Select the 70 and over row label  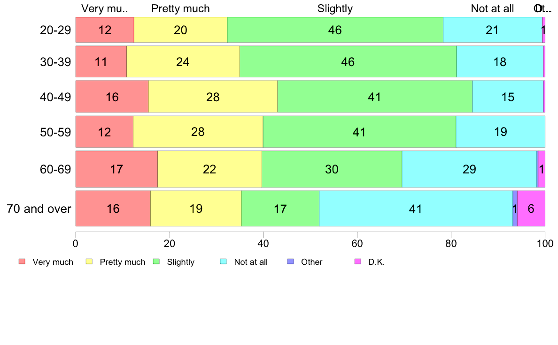[39, 209]
